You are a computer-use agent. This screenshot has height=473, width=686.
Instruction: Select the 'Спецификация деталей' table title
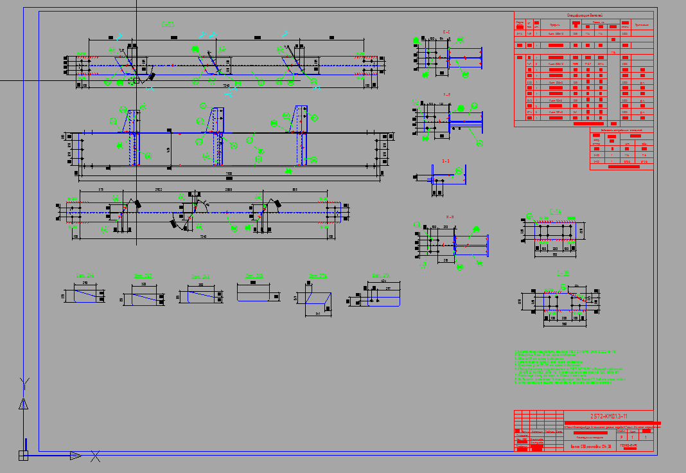(x=585, y=15)
